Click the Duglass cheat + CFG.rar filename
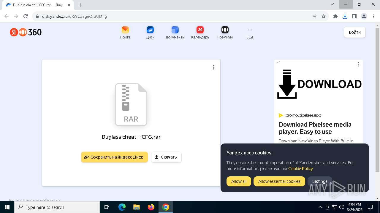 131,137
